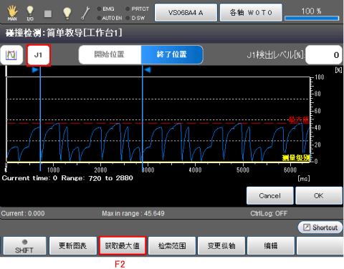The height and width of the screenshot is (269, 344).
Task: Click the 100% speed bar
Action: [312, 18]
